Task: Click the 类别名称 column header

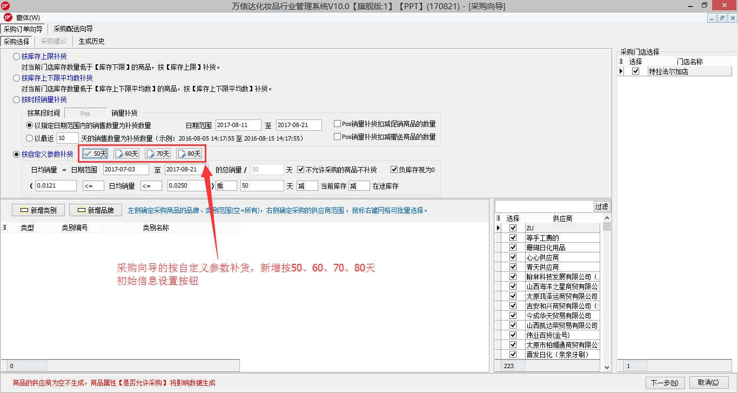Action: click(x=156, y=228)
